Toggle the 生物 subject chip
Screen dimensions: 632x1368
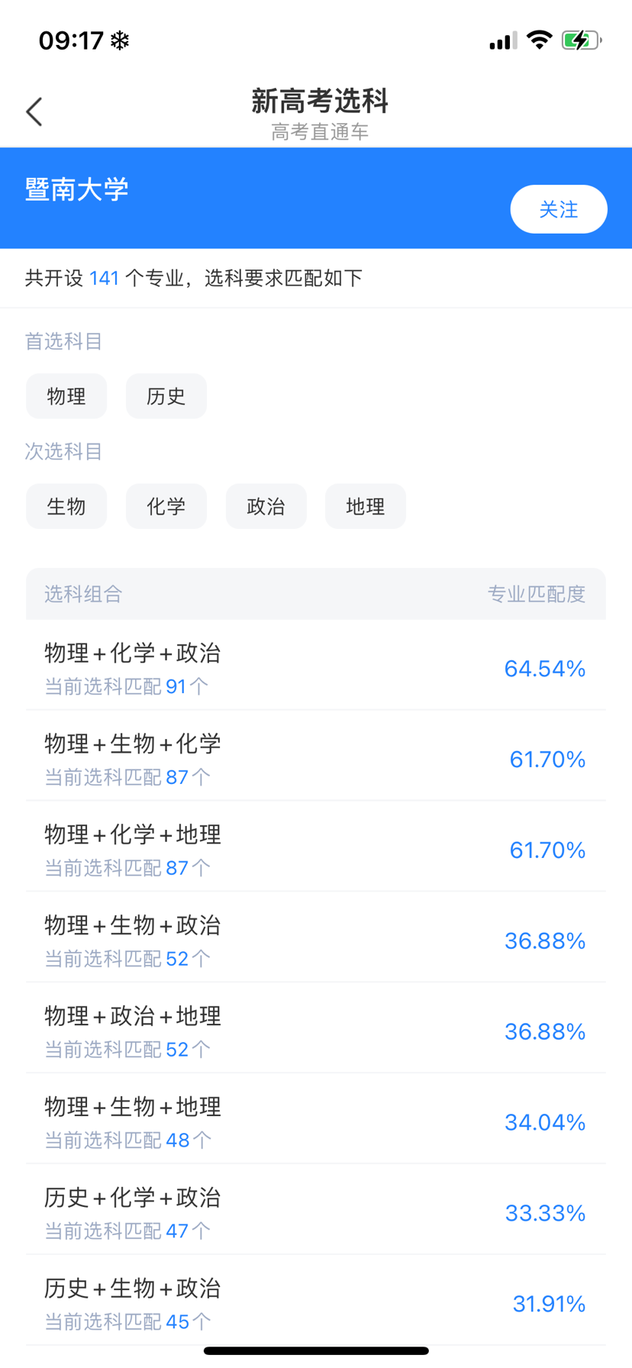(x=66, y=506)
